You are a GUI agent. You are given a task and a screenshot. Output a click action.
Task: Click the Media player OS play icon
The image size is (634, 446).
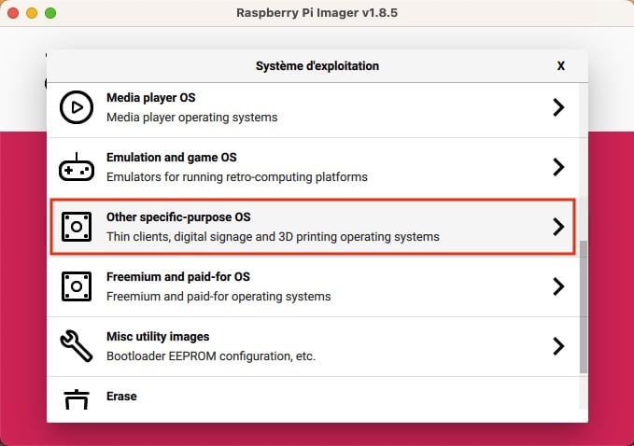tap(77, 107)
